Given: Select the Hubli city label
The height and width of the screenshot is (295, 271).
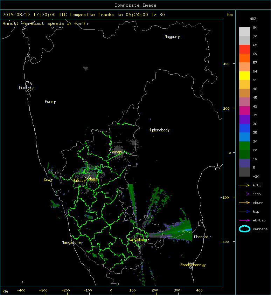Looking at the screenshot, I should pos(78,180).
